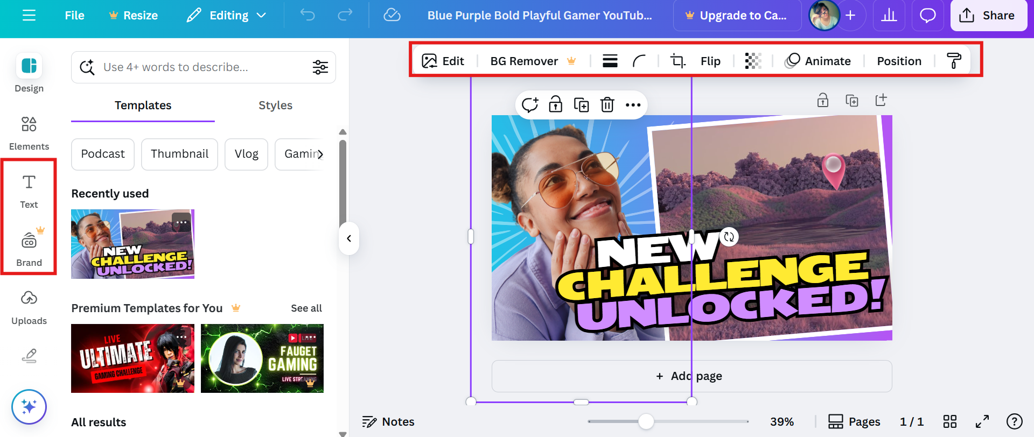This screenshot has width=1034, height=437.
Task: Open the Draw tool in sidebar
Action: [x=29, y=356]
